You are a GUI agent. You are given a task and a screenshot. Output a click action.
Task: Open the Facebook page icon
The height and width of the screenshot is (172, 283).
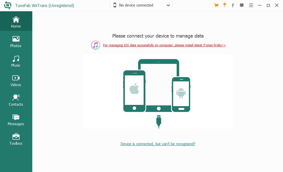(233, 5)
